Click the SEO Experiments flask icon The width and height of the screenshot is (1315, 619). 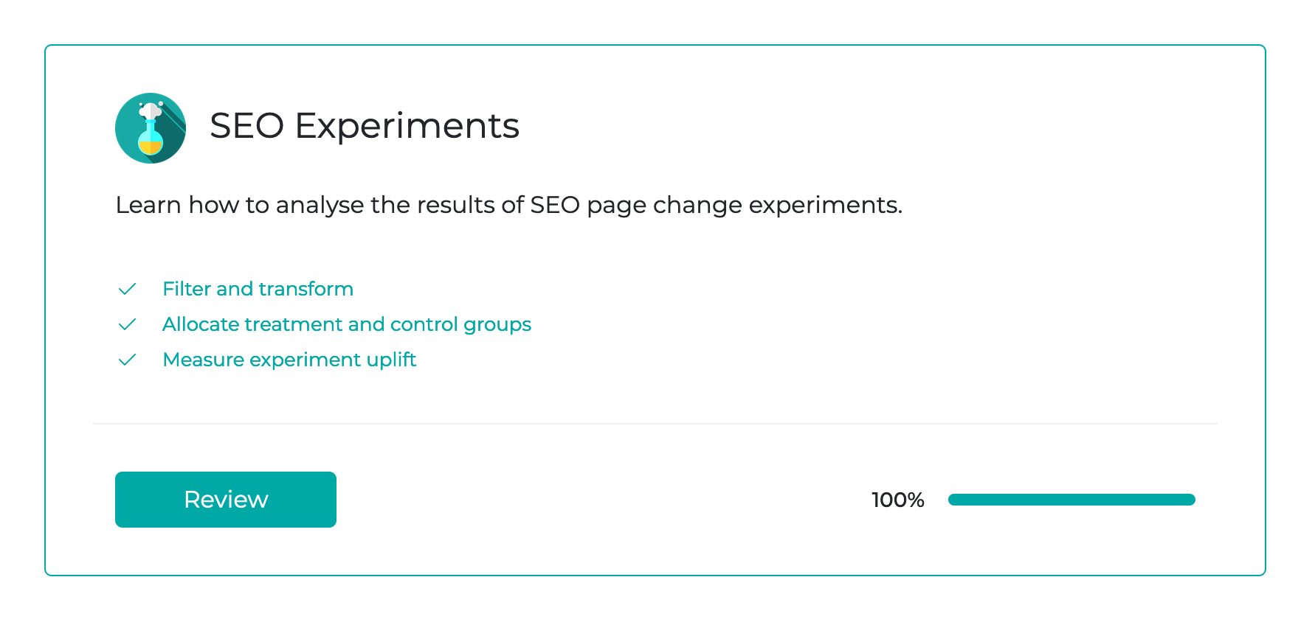(x=151, y=128)
